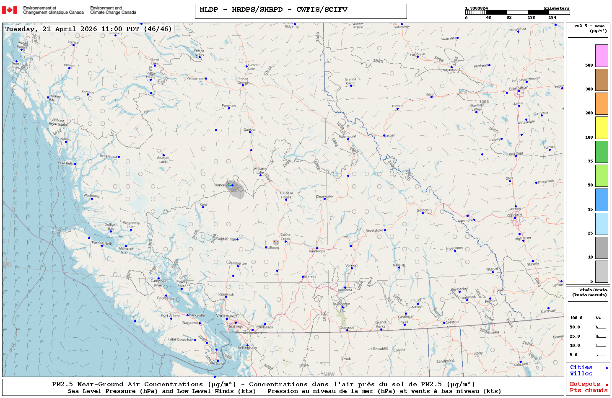Click the Calgary city label on map

(x=515, y=215)
